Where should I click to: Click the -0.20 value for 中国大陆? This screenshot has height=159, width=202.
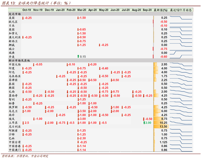click(x=93, y=65)
